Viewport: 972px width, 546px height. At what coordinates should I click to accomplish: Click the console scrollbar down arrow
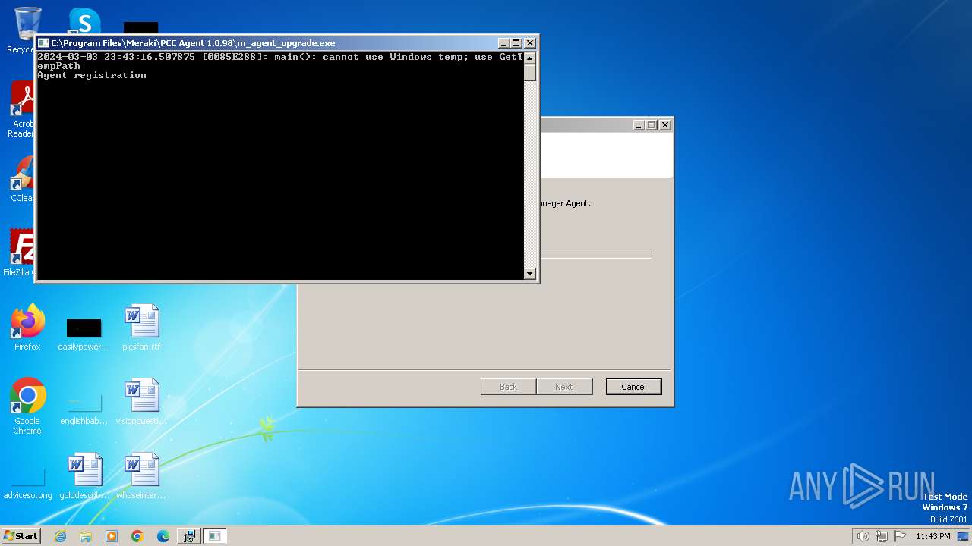click(530, 274)
